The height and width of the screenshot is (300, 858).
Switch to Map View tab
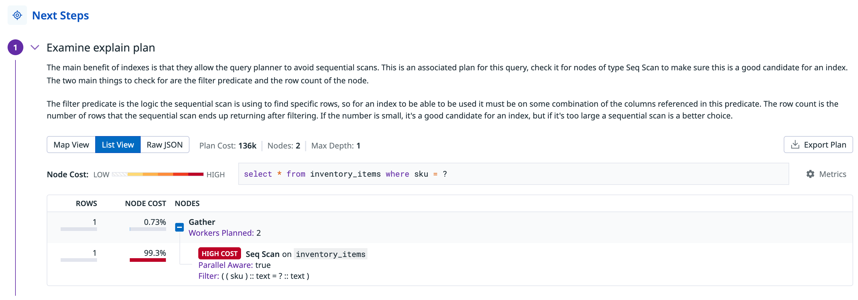(71, 145)
